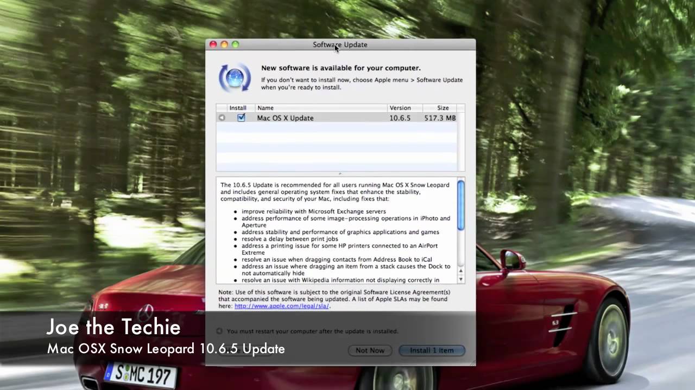Viewport: 695px width, 390px height.
Task: Click the description scrollbar thumb
Action: (x=461, y=205)
